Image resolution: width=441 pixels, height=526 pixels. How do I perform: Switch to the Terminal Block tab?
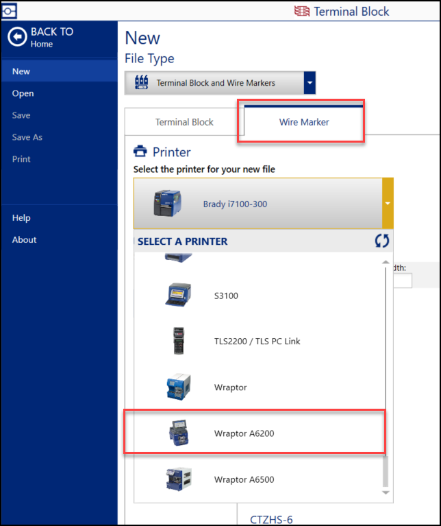[x=184, y=122]
